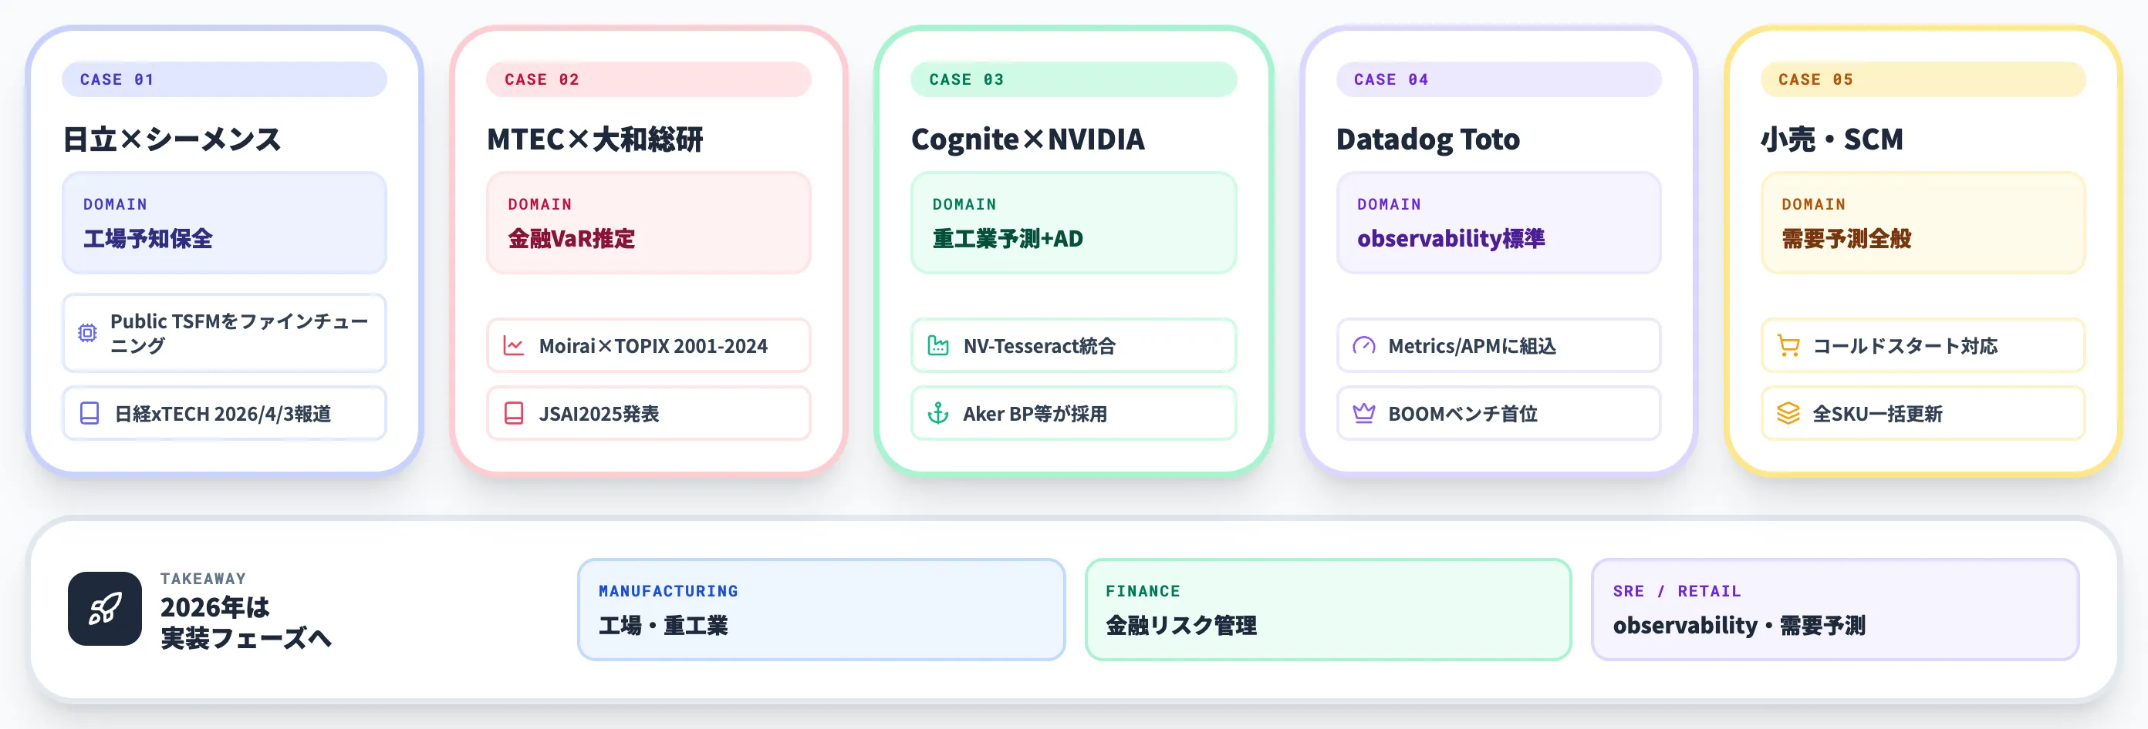Open the SRE / RETAIL observability card

(x=1836, y=609)
